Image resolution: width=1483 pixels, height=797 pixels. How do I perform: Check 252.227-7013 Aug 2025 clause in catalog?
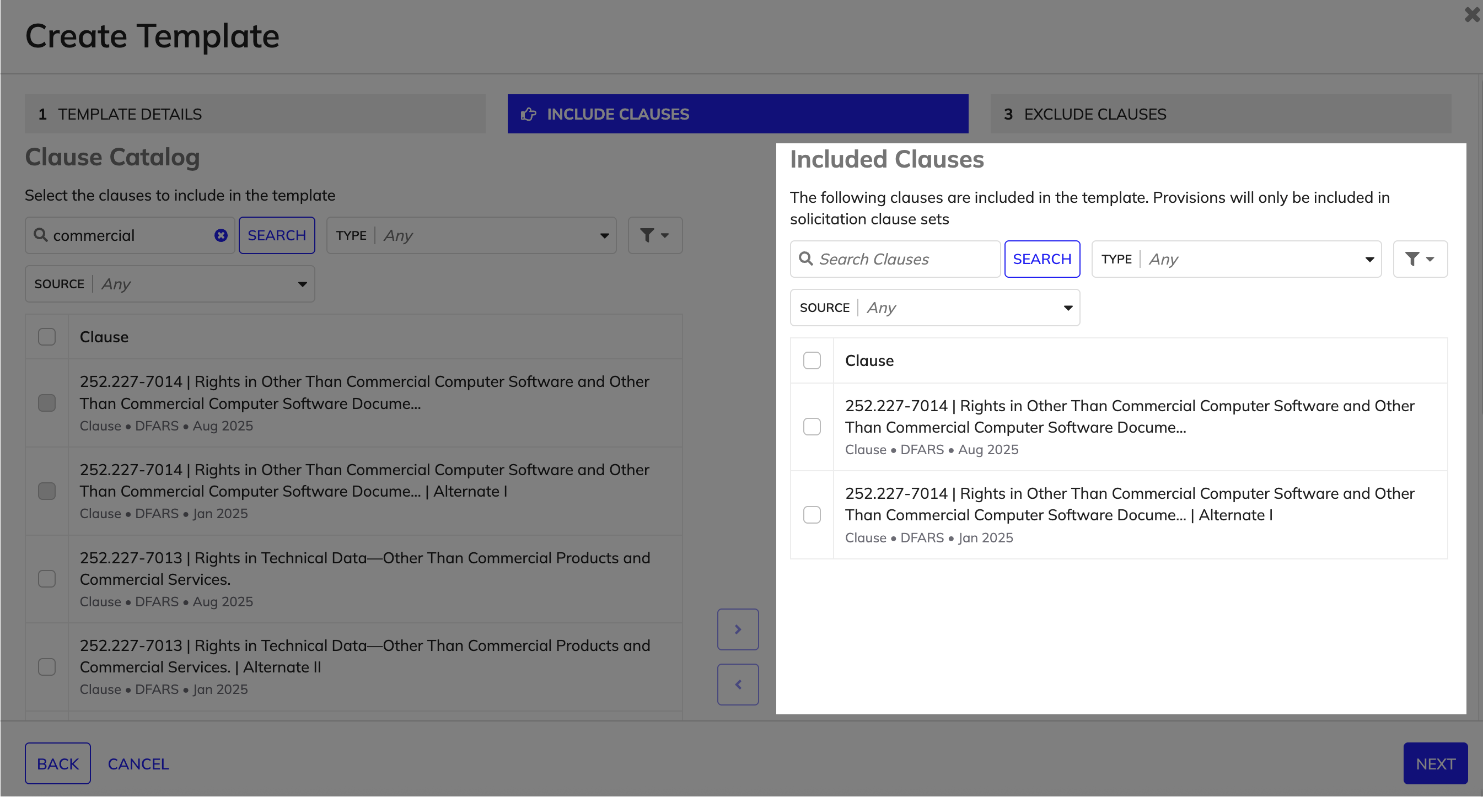[x=47, y=579]
